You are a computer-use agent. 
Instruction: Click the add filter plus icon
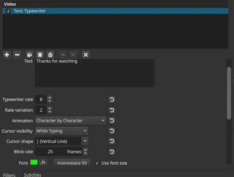pyautogui.click(x=7, y=55)
